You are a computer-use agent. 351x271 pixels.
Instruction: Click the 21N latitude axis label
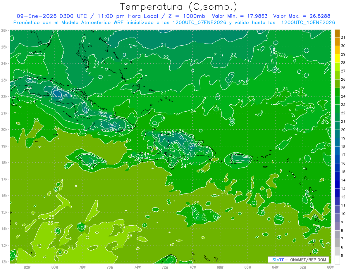(x=4, y=113)
